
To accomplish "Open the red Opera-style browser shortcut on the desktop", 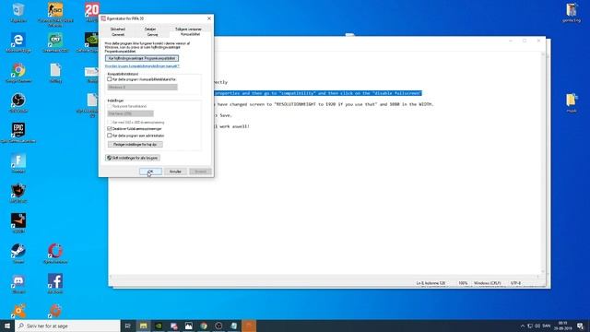I will point(55,253).
